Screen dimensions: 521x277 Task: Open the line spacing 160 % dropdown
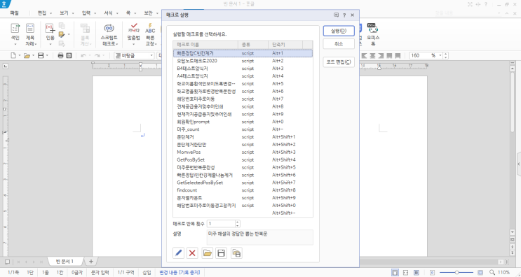440,56
